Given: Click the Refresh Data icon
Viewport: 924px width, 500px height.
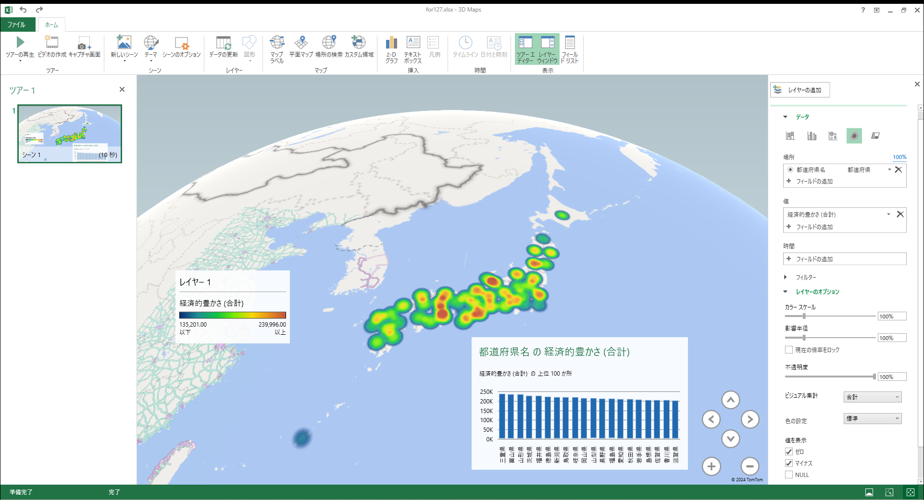Looking at the screenshot, I should (x=223, y=43).
